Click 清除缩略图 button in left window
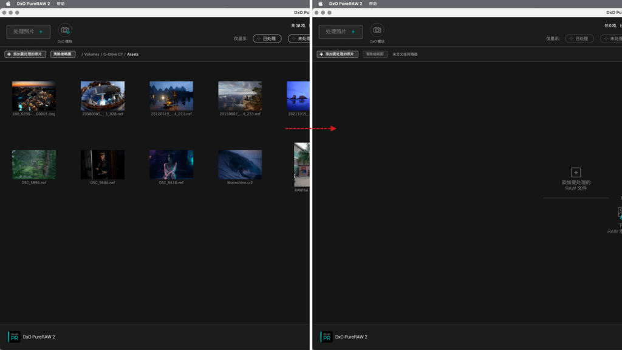622x350 pixels. tap(63, 54)
